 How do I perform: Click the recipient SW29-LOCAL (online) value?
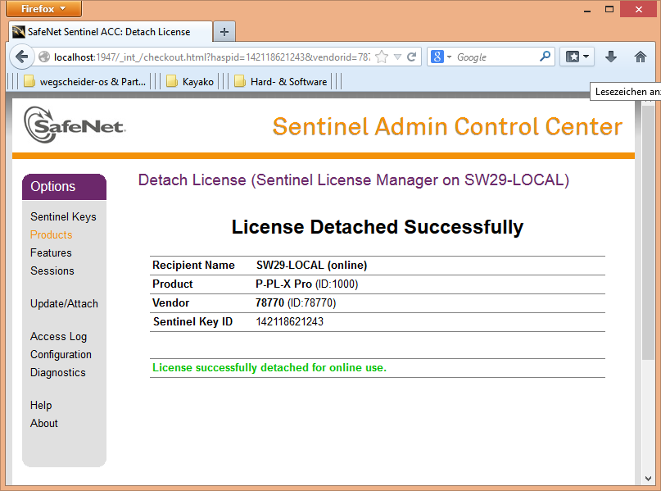311,265
